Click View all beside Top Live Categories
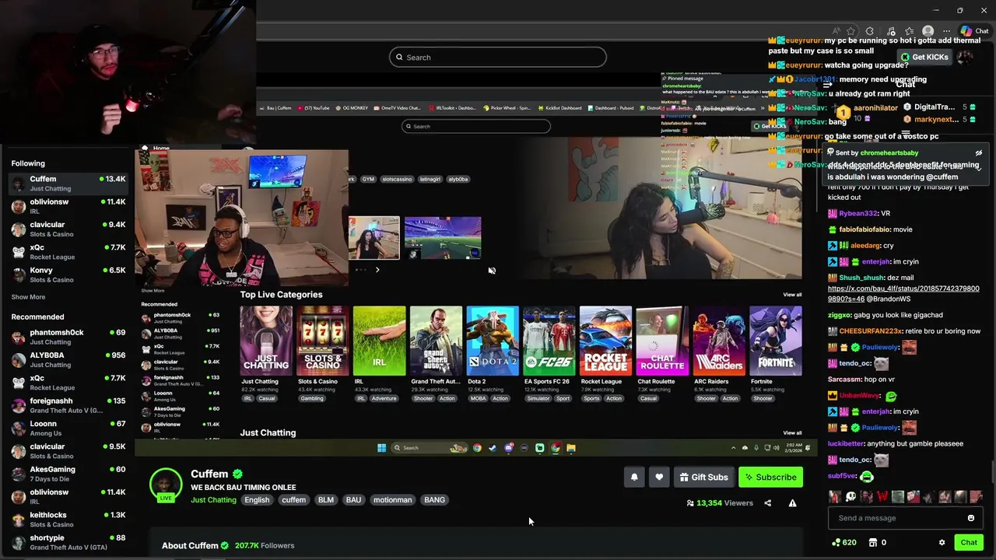Screen dimensions: 996x560 pyautogui.click(x=792, y=295)
